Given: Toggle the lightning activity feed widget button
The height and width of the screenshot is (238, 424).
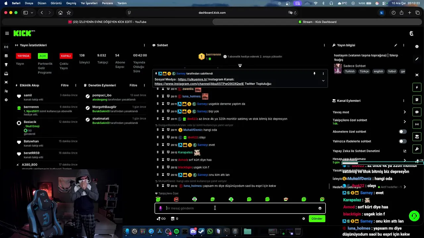Looking at the screenshot, I should pyautogui.click(x=417, y=88).
